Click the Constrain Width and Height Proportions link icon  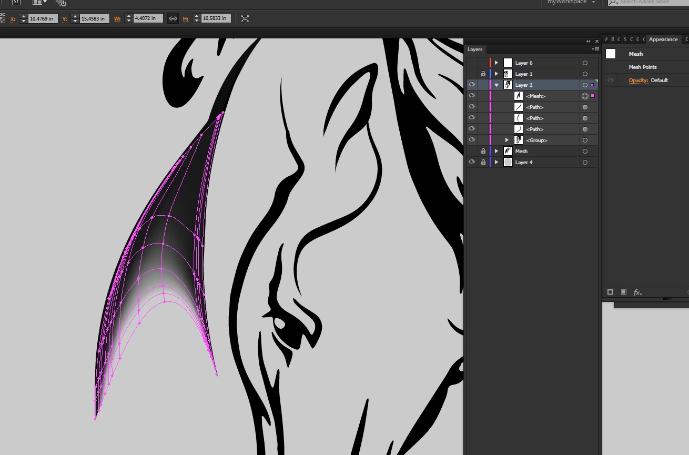(x=173, y=18)
